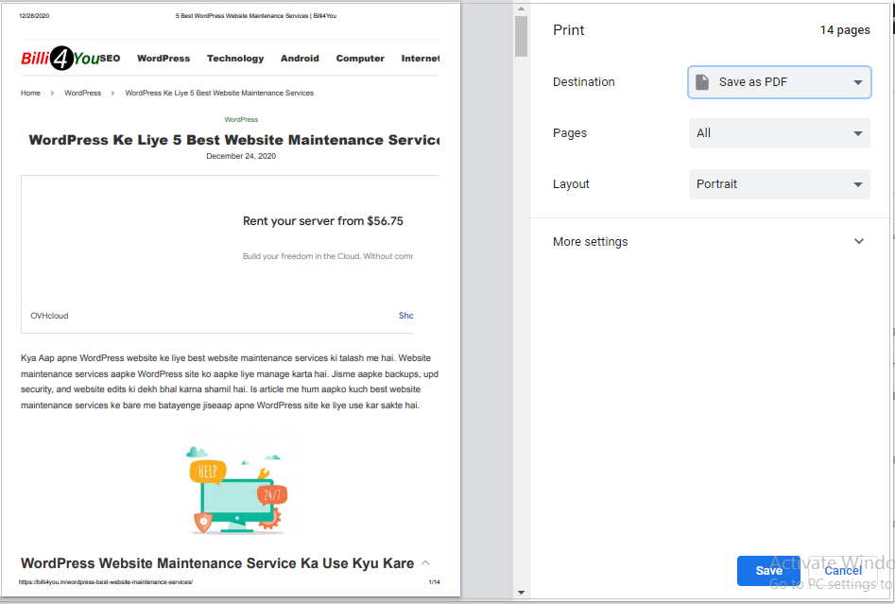Click the December 24, 2020 date text

(x=241, y=156)
